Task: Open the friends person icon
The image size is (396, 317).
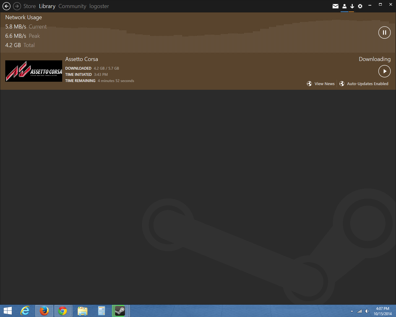Action: point(344,6)
